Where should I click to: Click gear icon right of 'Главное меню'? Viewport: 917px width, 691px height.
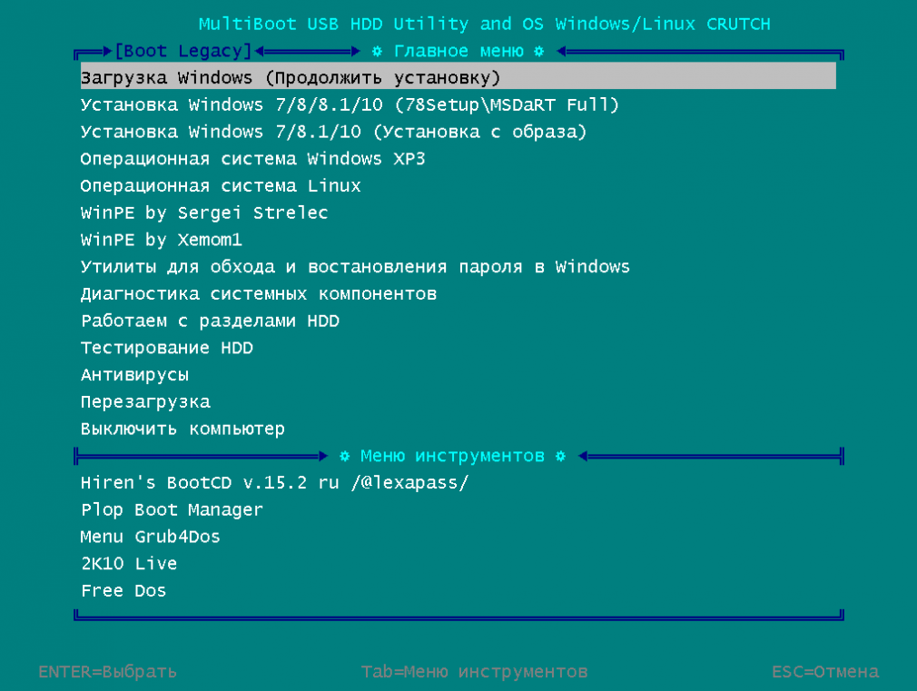tap(539, 52)
